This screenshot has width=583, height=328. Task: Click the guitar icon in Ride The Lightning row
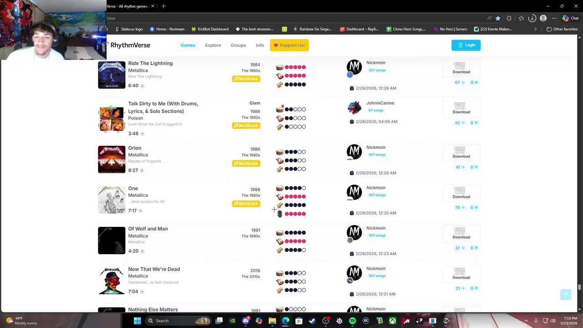[280, 76]
